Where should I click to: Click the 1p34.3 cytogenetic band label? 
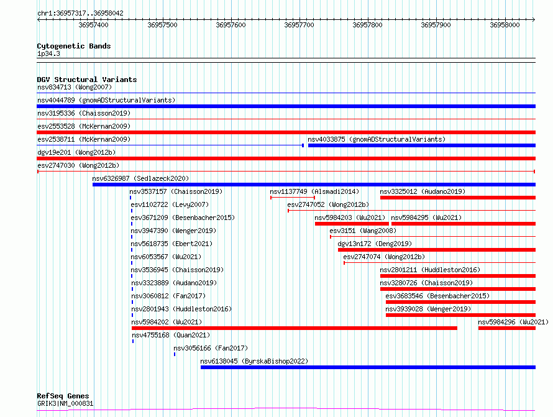48,53
